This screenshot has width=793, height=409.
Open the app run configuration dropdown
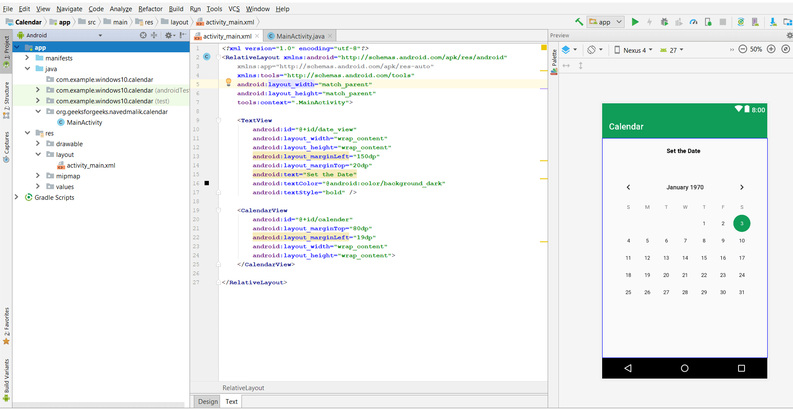(606, 22)
